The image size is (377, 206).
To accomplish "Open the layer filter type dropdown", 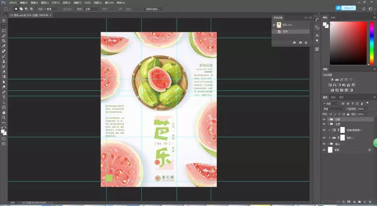I will pos(330,104).
